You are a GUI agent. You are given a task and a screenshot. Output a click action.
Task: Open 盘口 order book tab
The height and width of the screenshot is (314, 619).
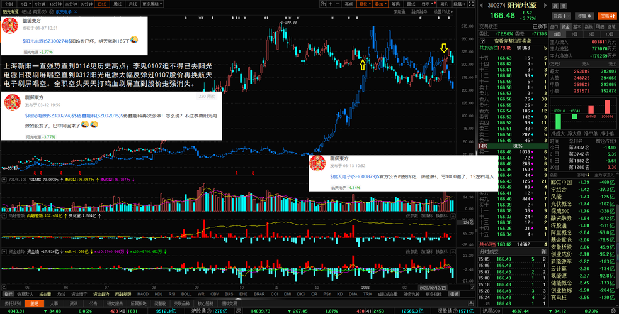point(554,27)
